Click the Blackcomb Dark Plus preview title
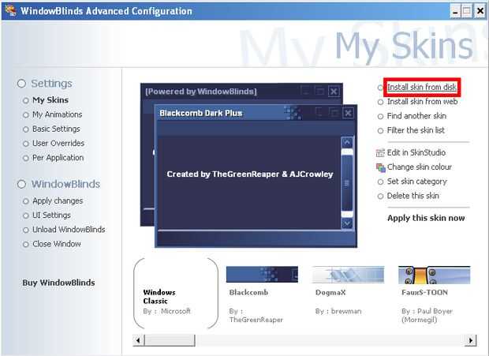489x356 pixels. (x=201, y=113)
